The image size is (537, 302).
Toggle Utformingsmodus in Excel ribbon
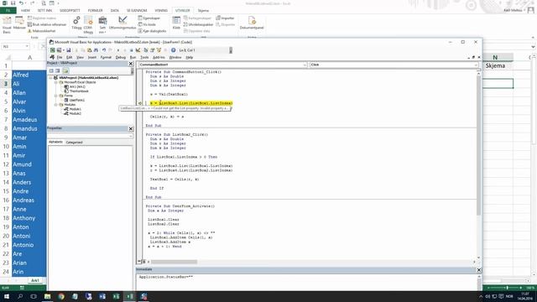(123, 23)
